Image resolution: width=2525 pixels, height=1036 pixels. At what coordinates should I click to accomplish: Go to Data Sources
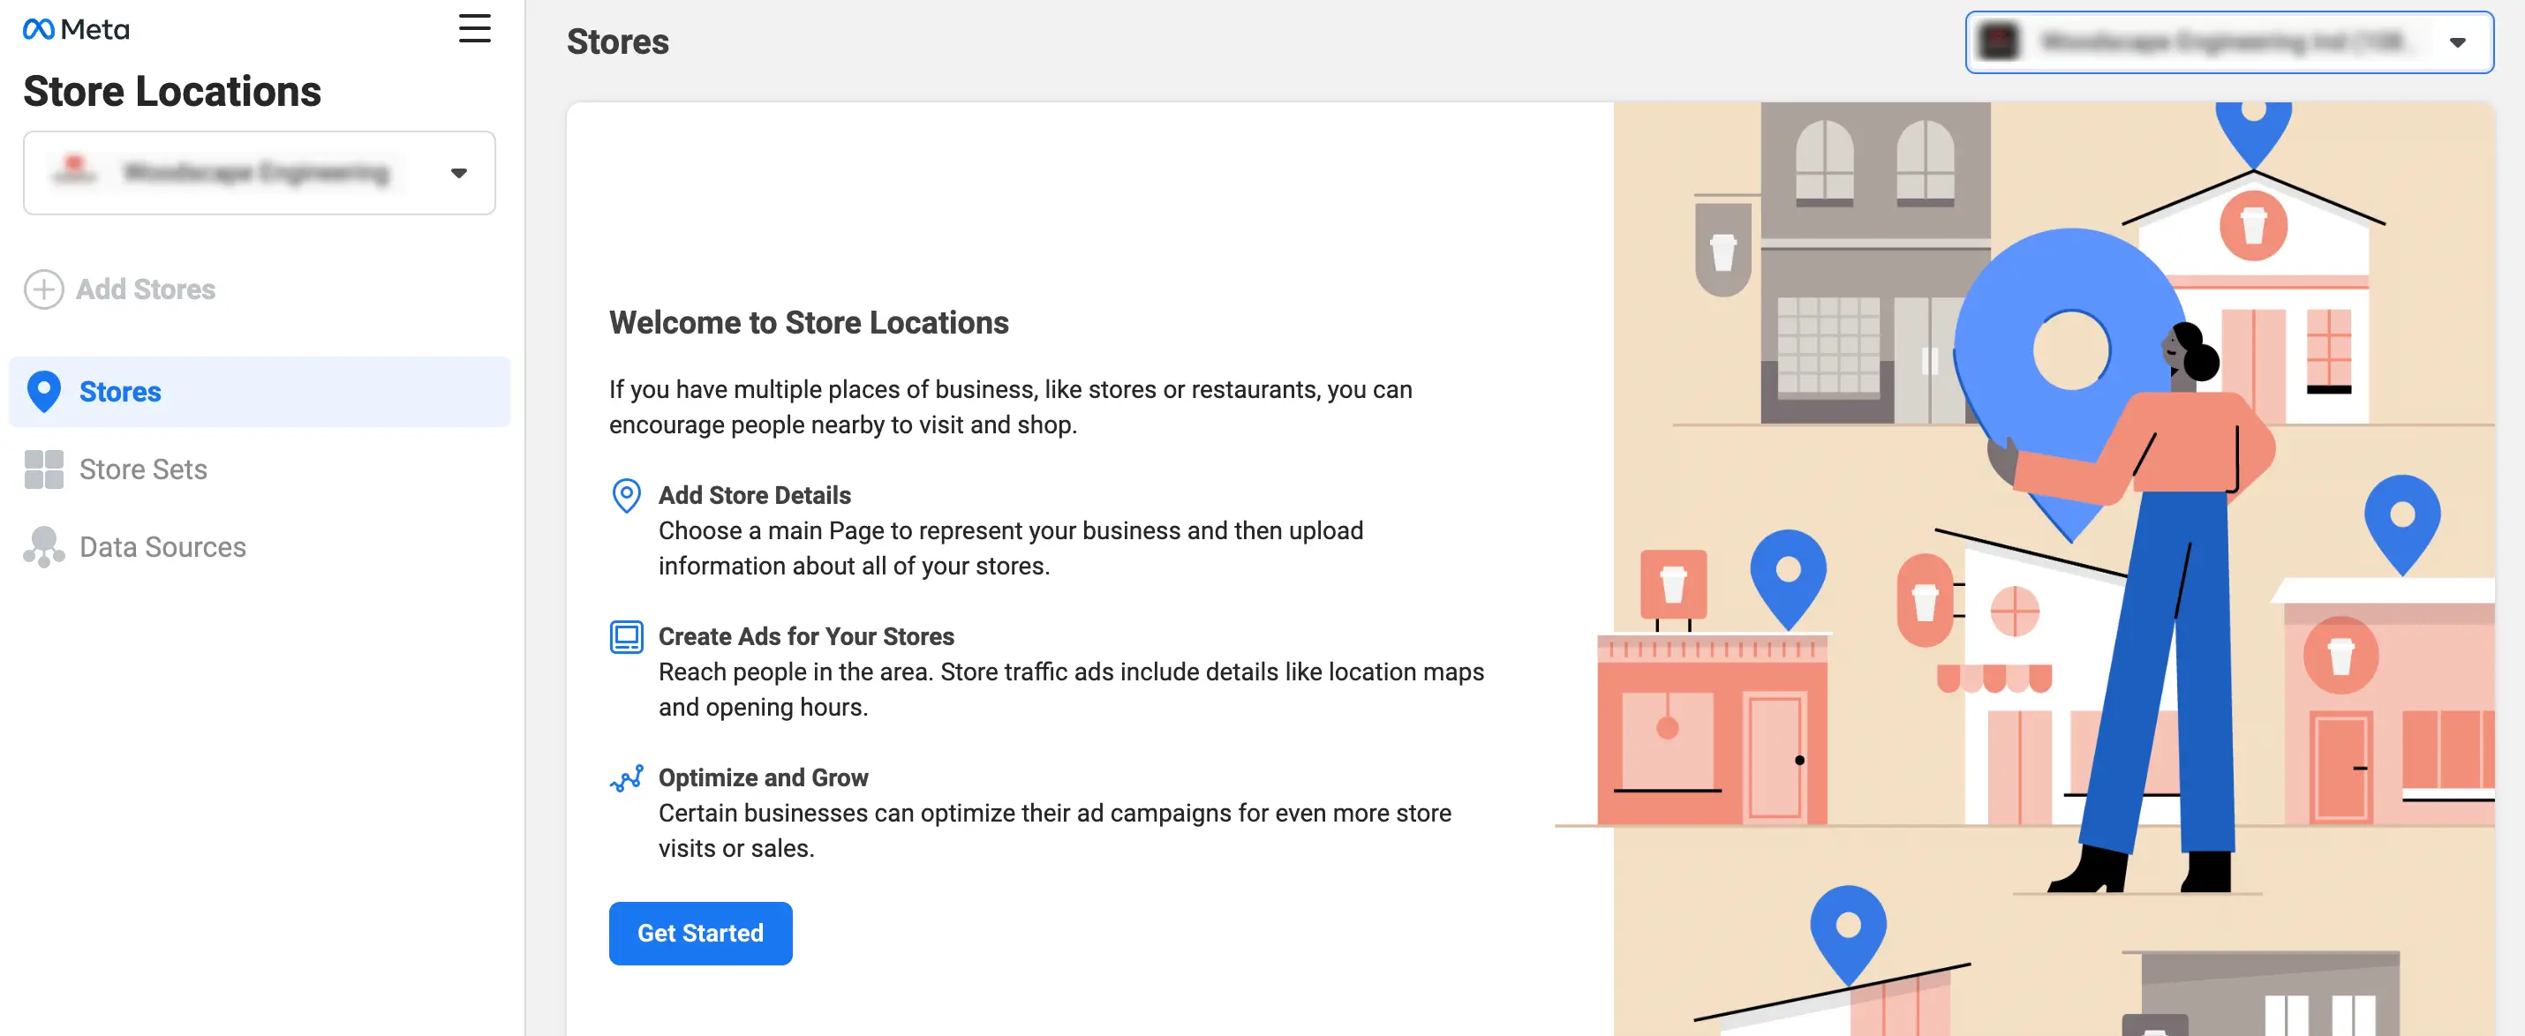coord(162,547)
